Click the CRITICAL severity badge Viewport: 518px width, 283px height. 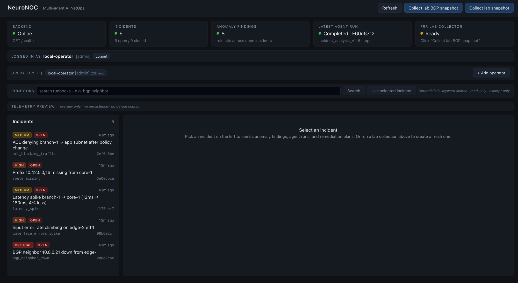tap(23, 245)
